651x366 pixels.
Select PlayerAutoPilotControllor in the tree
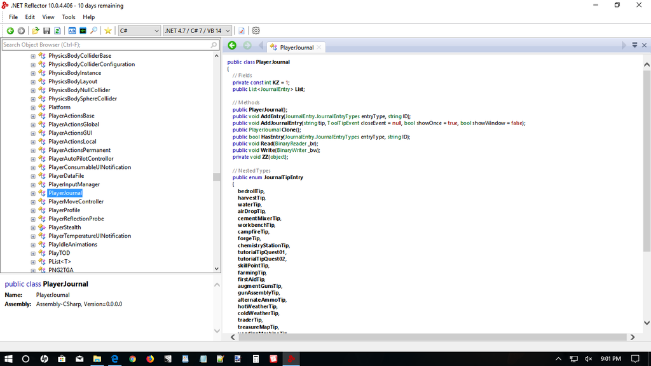point(81,159)
